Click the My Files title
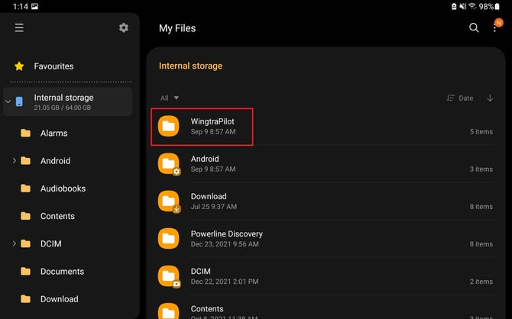 pyautogui.click(x=177, y=28)
